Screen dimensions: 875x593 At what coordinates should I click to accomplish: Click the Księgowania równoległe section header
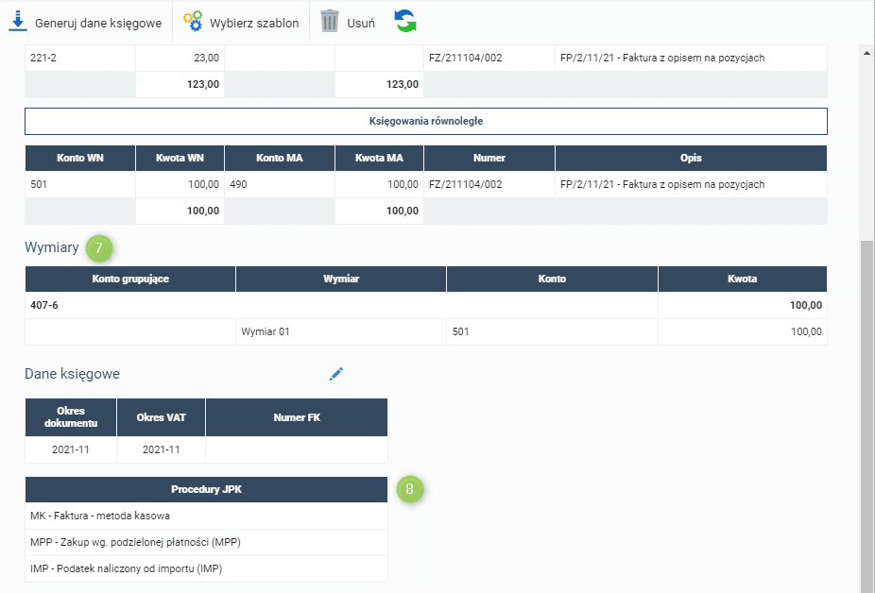(x=426, y=121)
